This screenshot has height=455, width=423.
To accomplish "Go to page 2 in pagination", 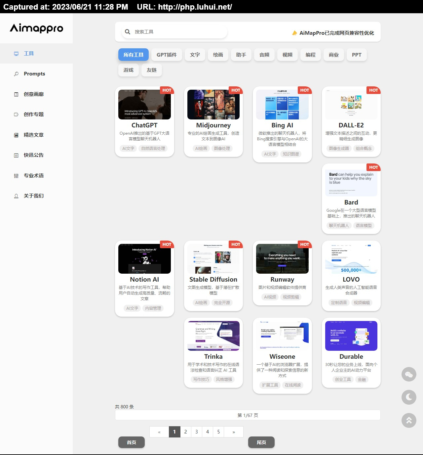I will point(186,432).
